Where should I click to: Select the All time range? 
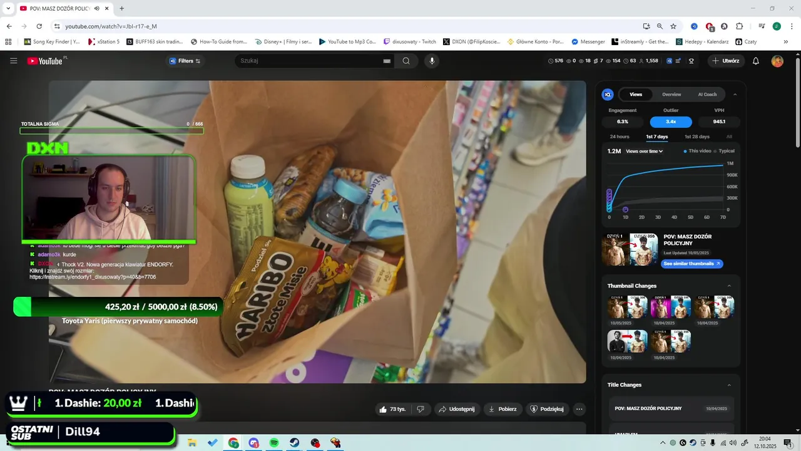tap(729, 137)
